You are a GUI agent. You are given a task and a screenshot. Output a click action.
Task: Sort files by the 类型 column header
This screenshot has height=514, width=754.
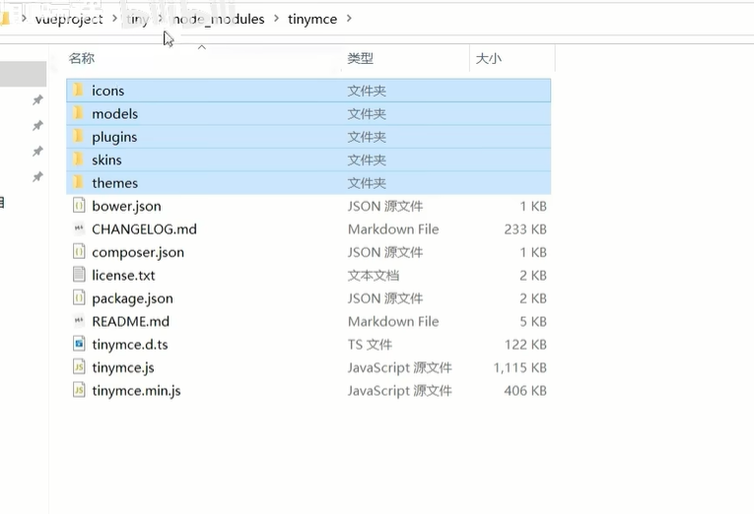[360, 58]
